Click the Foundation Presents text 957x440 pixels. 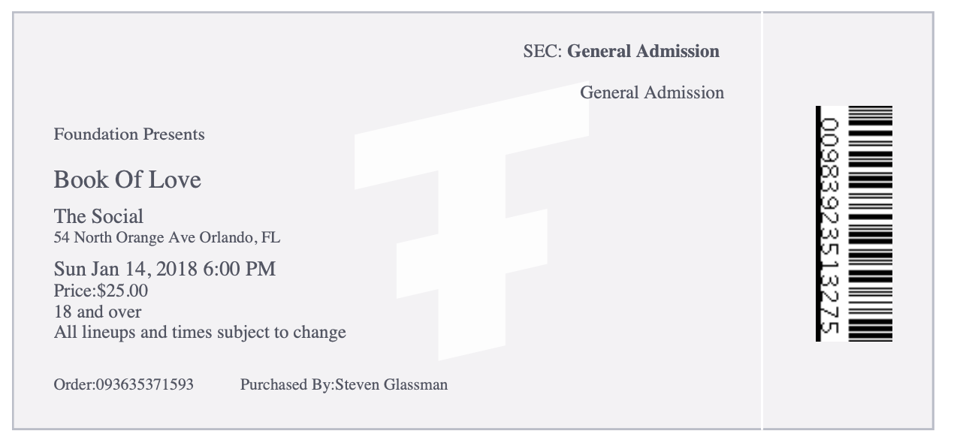pos(129,134)
